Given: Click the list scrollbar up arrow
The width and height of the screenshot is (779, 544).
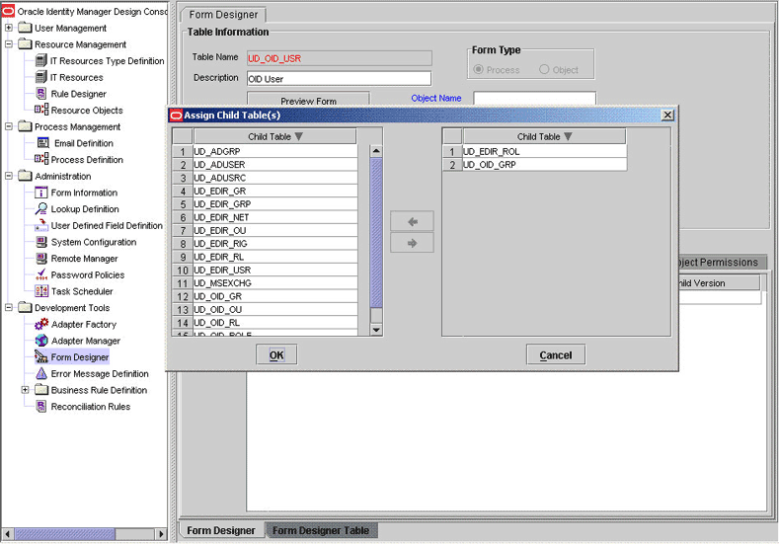Looking at the screenshot, I should click(x=376, y=150).
